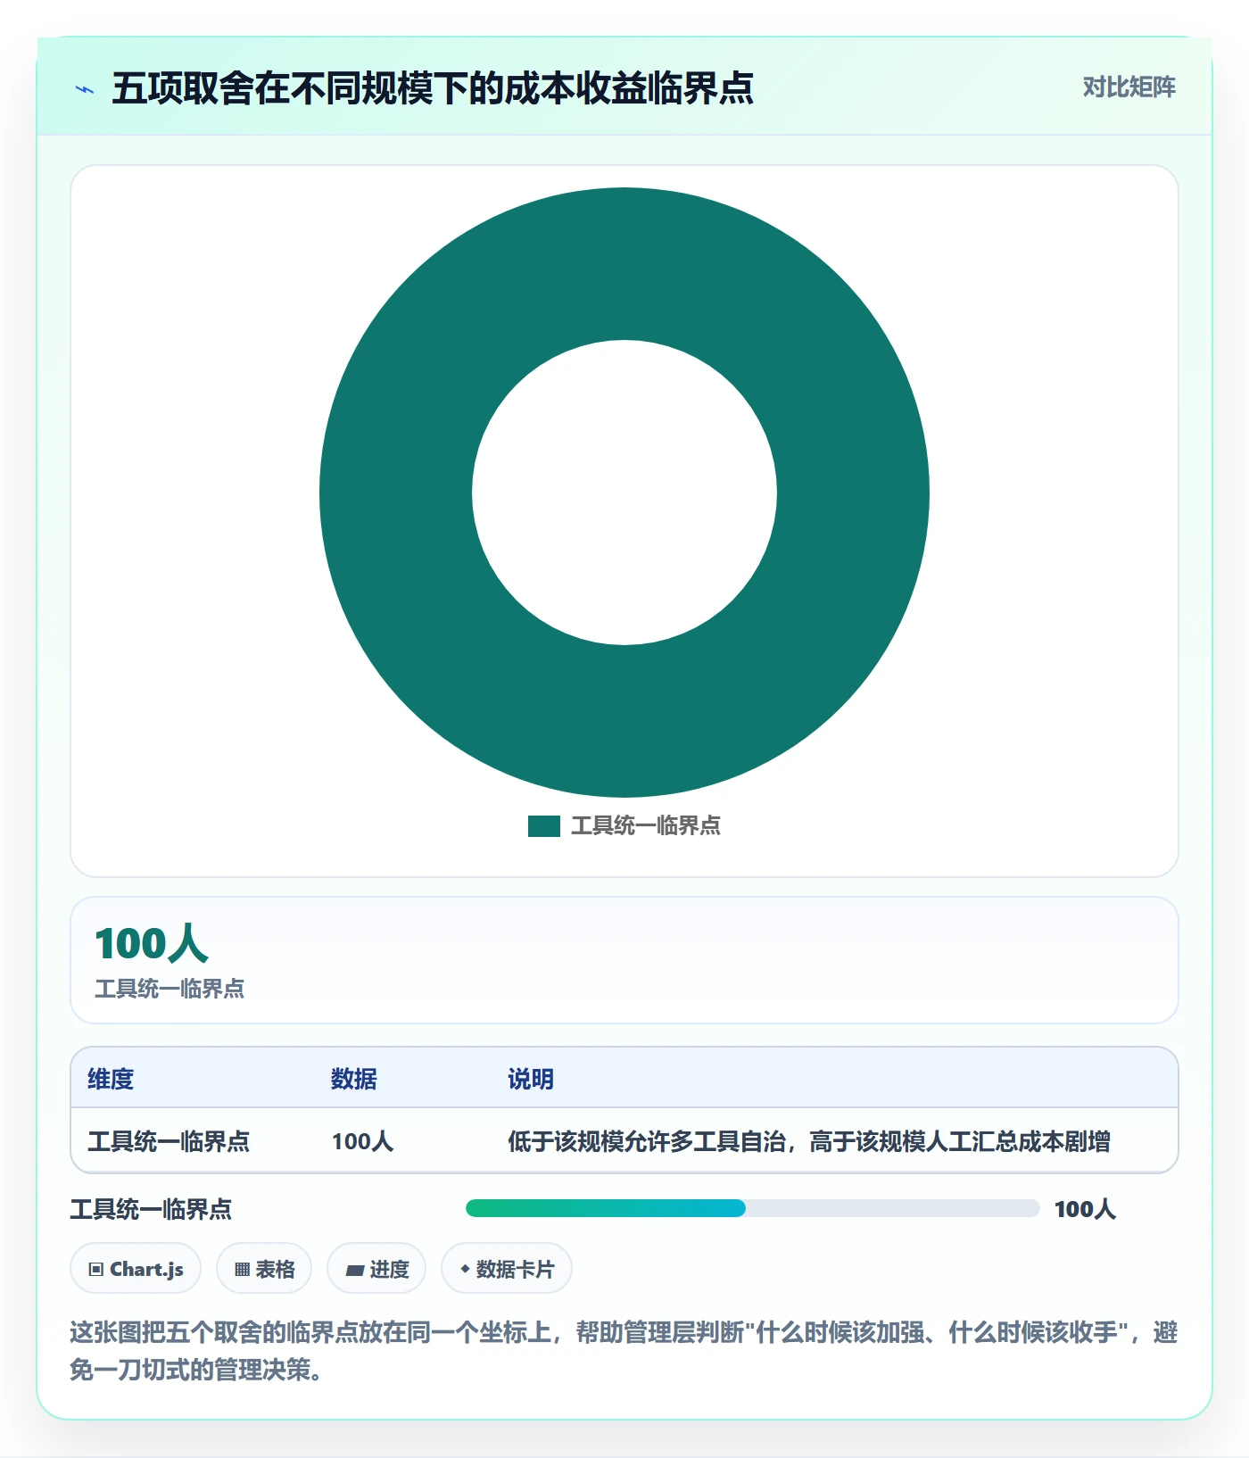Click the 维度 column header
This screenshot has width=1249, height=1458.
coord(111,1079)
